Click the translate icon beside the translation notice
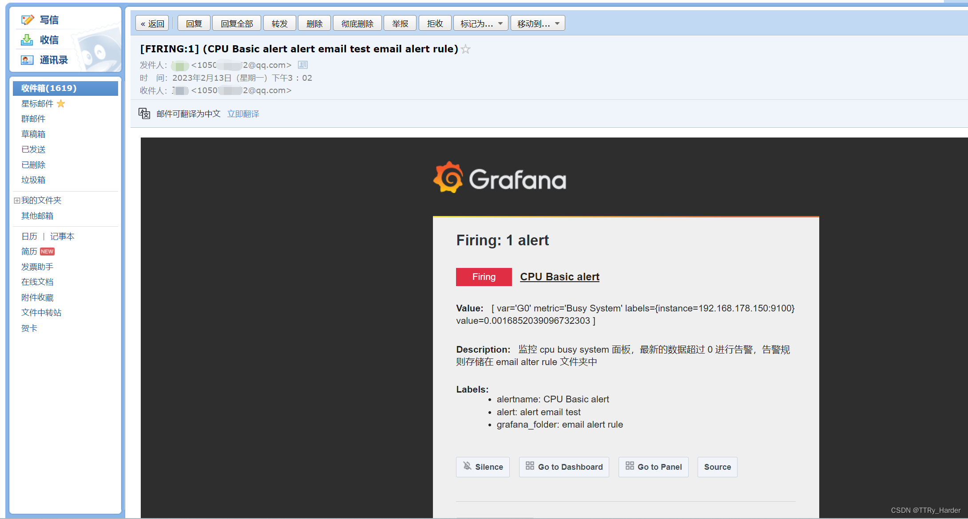The width and height of the screenshot is (968, 519). (144, 114)
